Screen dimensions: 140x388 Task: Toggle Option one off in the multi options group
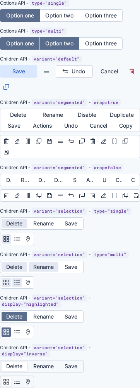tap(20, 43)
